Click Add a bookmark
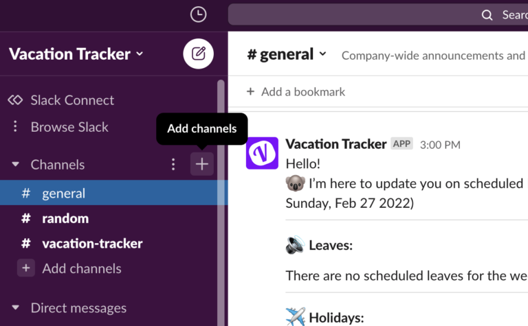Viewport: 528px width, 326px height. click(296, 92)
